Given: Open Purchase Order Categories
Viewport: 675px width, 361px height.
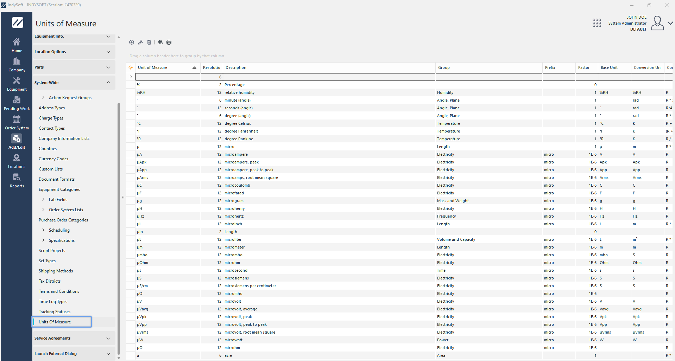Looking at the screenshot, I should click(63, 220).
